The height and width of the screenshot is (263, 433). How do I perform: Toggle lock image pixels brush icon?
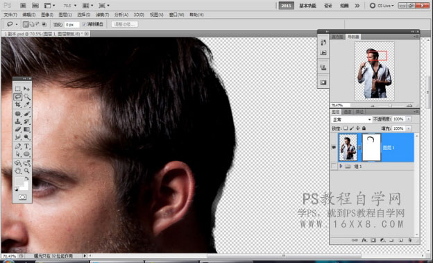(352, 128)
